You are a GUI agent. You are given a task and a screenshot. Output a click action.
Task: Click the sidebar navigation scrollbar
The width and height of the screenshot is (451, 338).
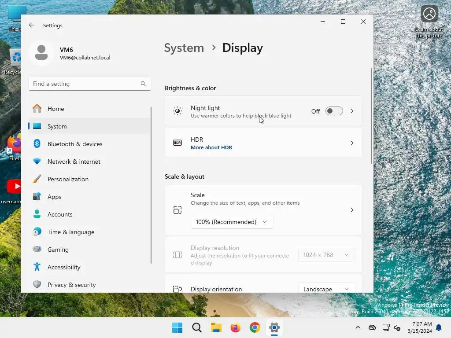click(151, 185)
